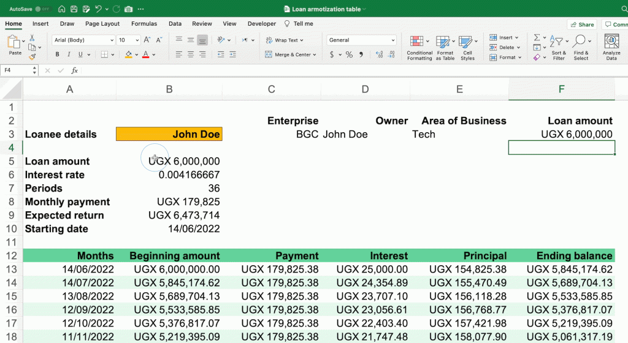Expand the Merge & Center dropdown arrow
This screenshot has height=343, width=628.
[x=315, y=55]
